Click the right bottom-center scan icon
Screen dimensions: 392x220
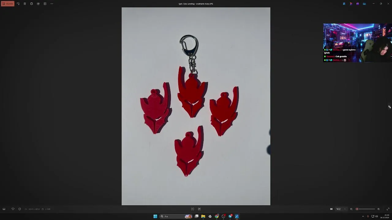point(199,209)
